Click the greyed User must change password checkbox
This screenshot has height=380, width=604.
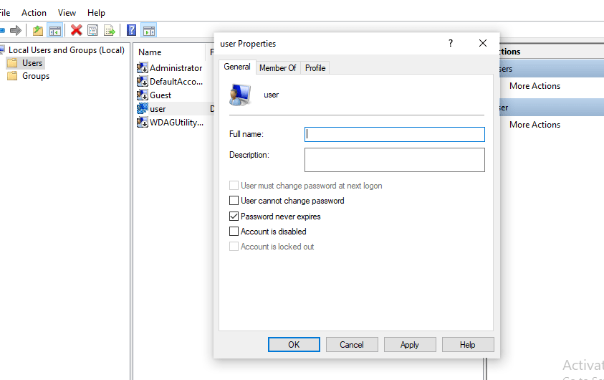(234, 186)
